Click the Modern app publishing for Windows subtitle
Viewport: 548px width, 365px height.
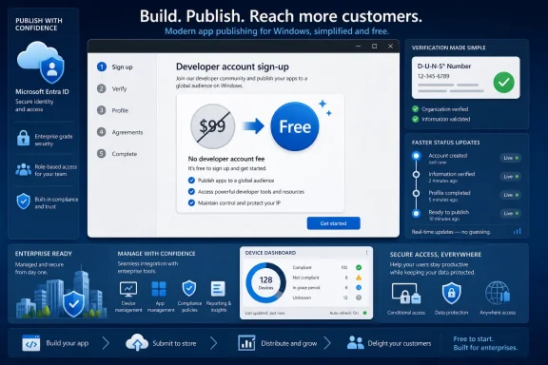(277, 31)
